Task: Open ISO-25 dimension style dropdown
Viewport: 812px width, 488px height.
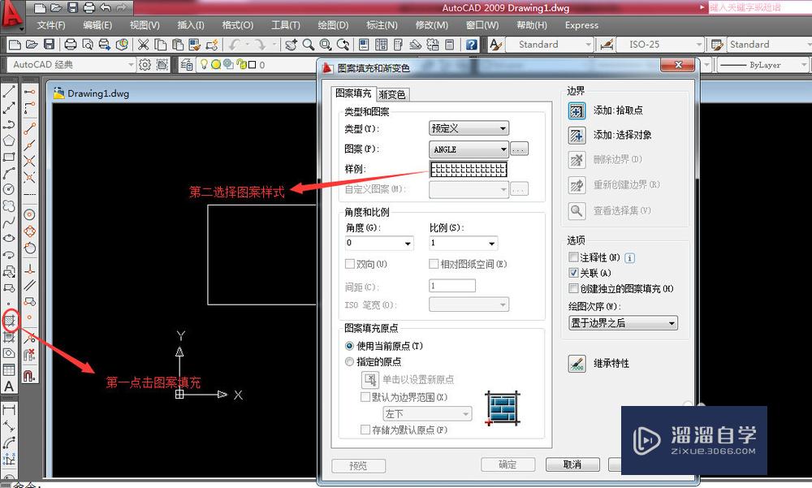Action: point(659,45)
